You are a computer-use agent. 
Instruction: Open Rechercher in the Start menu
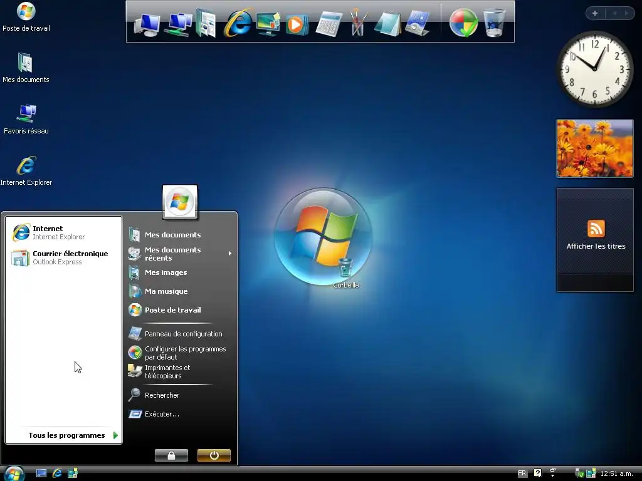tap(180, 395)
